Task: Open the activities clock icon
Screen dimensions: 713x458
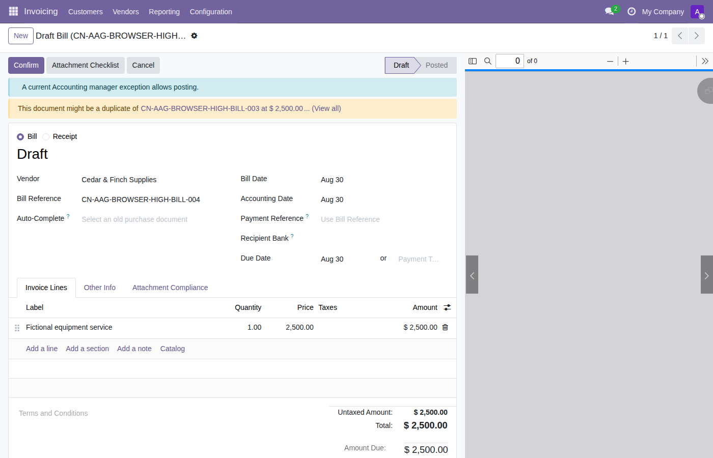Action: click(632, 11)
